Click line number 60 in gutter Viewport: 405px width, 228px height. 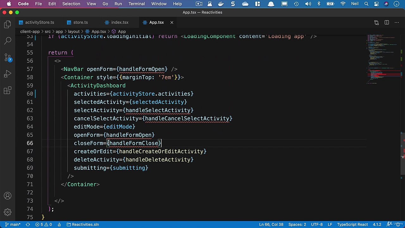click(30, 94)
